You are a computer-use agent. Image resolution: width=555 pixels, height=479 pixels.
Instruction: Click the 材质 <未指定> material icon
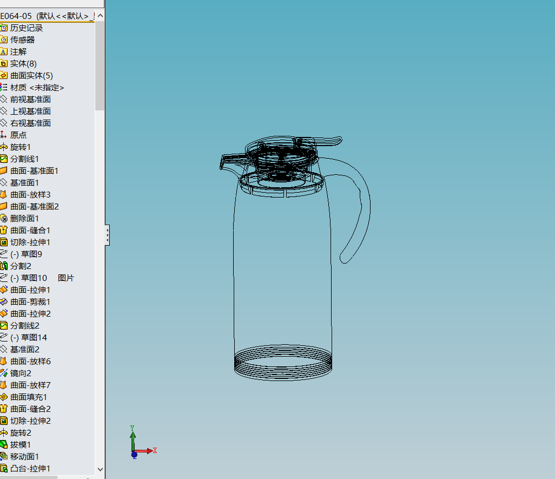click(4, 88)
